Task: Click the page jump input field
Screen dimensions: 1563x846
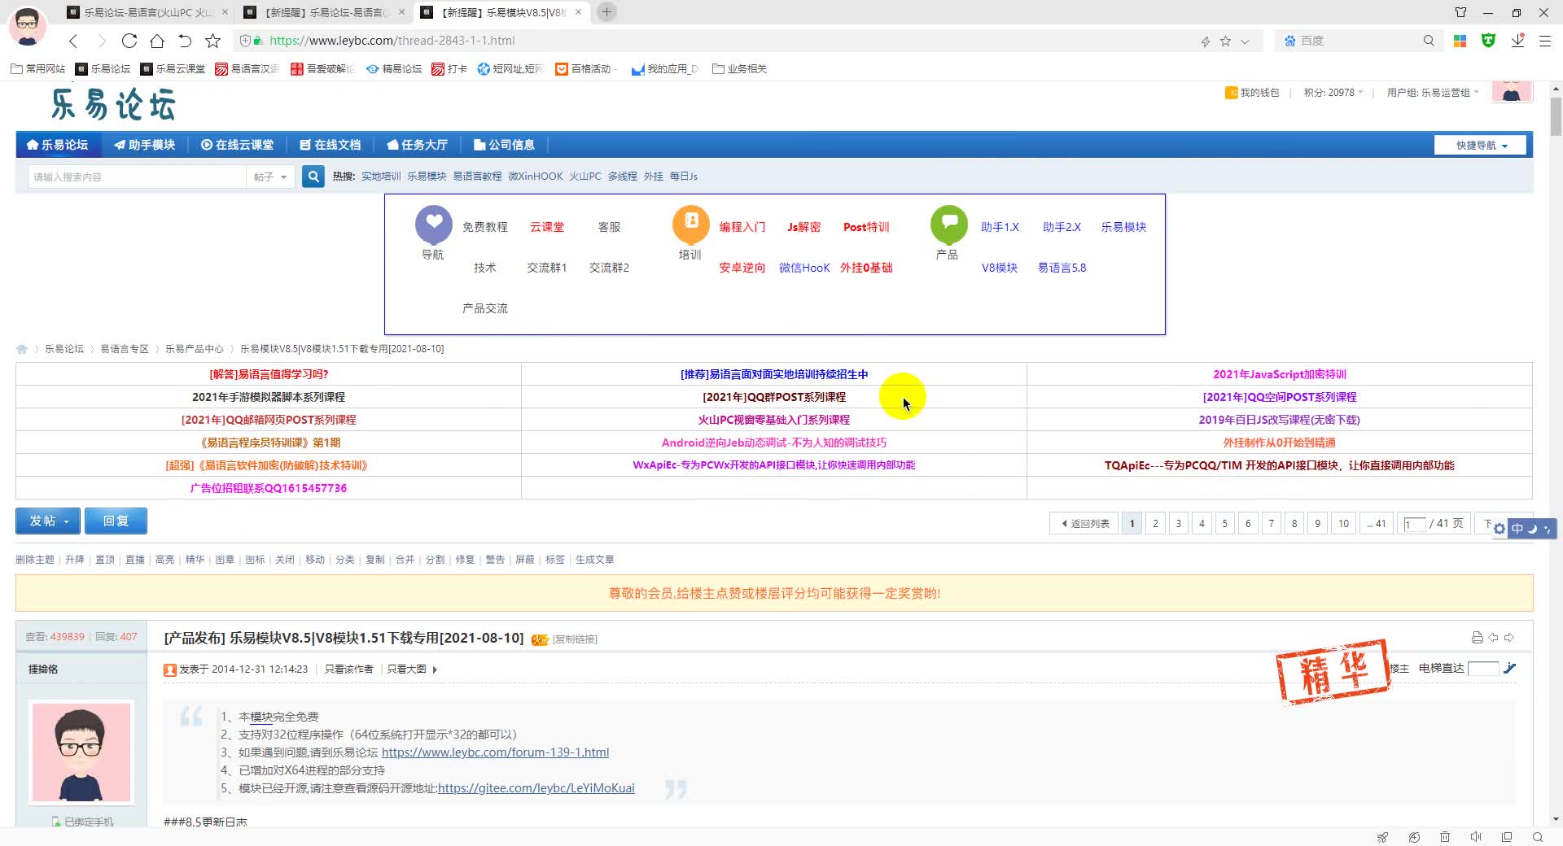Action: click(1414, 524)
